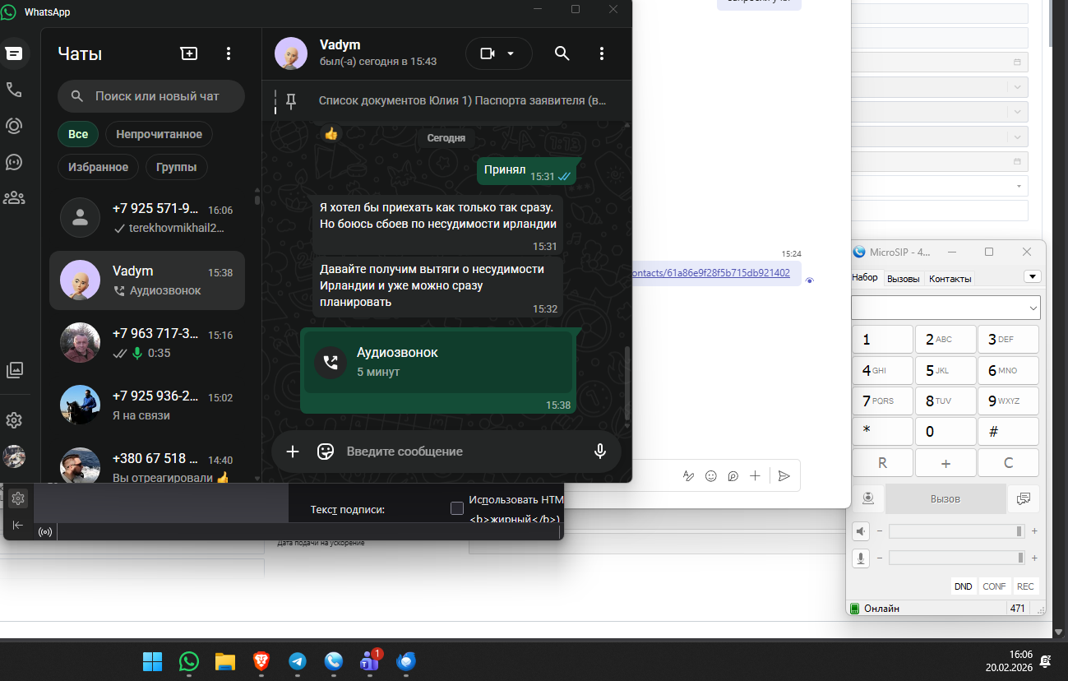Search inside the Vadym conversation
The height and width of the screenshot is (681, 1068).
click(x=562, y=53)
